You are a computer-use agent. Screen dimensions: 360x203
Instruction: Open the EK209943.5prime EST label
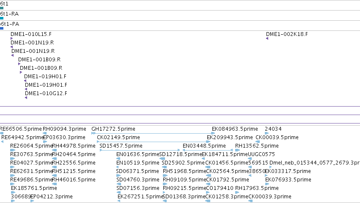(x=230, y=137)
